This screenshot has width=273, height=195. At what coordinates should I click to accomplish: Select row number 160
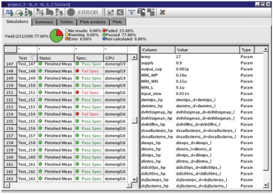[10, 157]
